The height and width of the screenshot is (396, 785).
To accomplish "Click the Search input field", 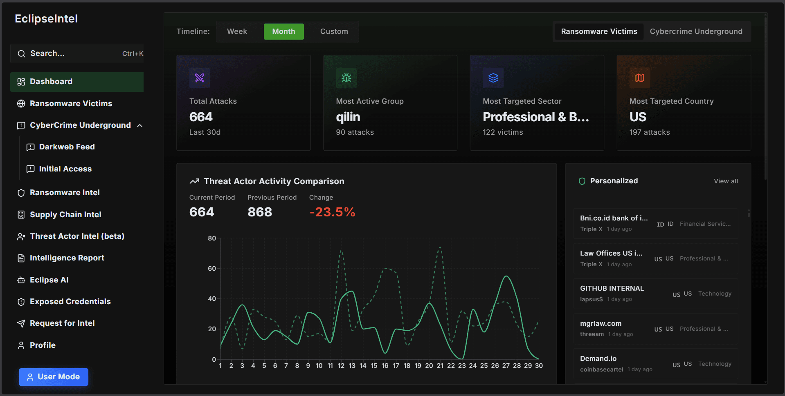I will tap(77, 53).
